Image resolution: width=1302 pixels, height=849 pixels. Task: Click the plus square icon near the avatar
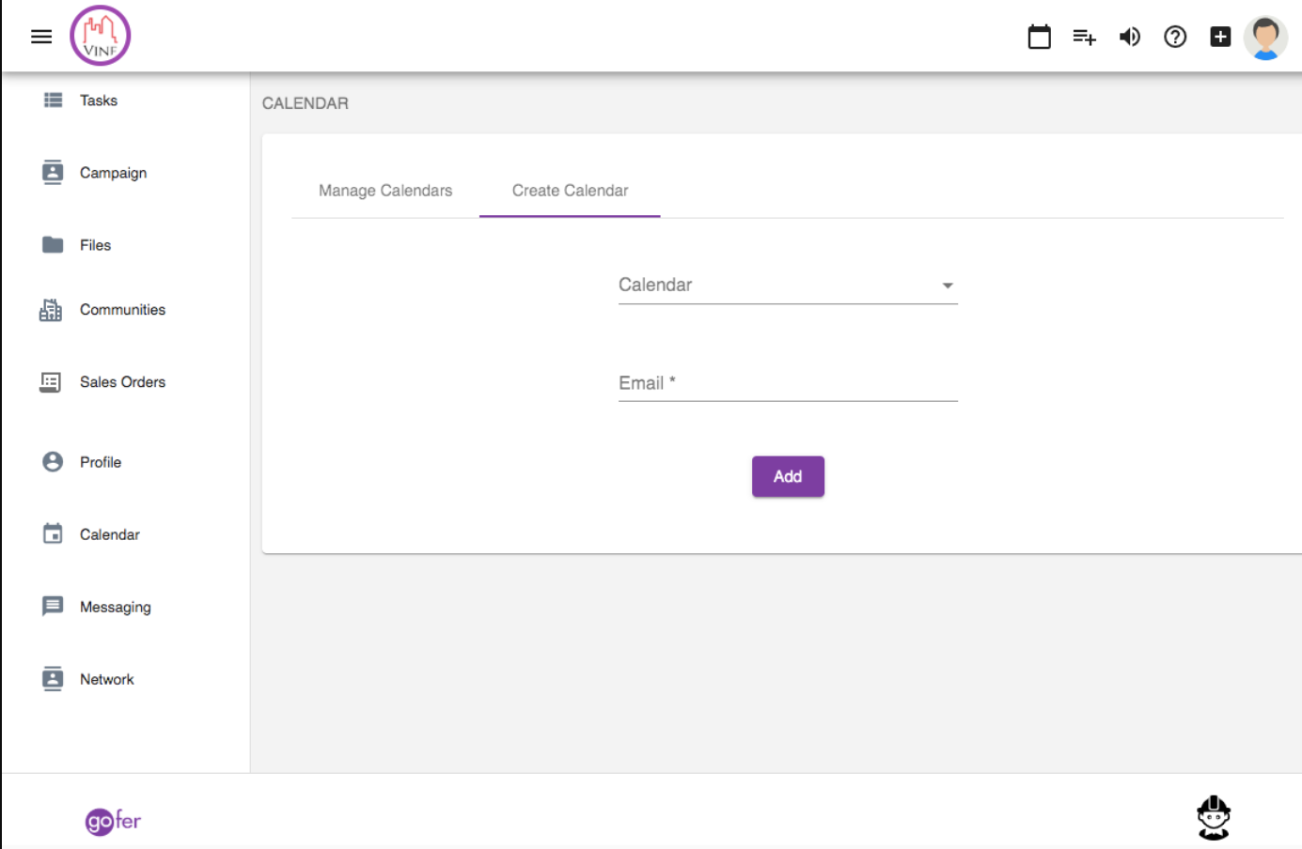pyautogui.click(x=1219, y=36)
